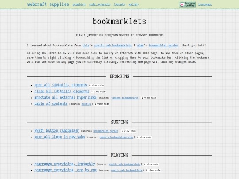Run close all <details> elements bookmarklet
239x179 pixels.
tap(62, 91)
